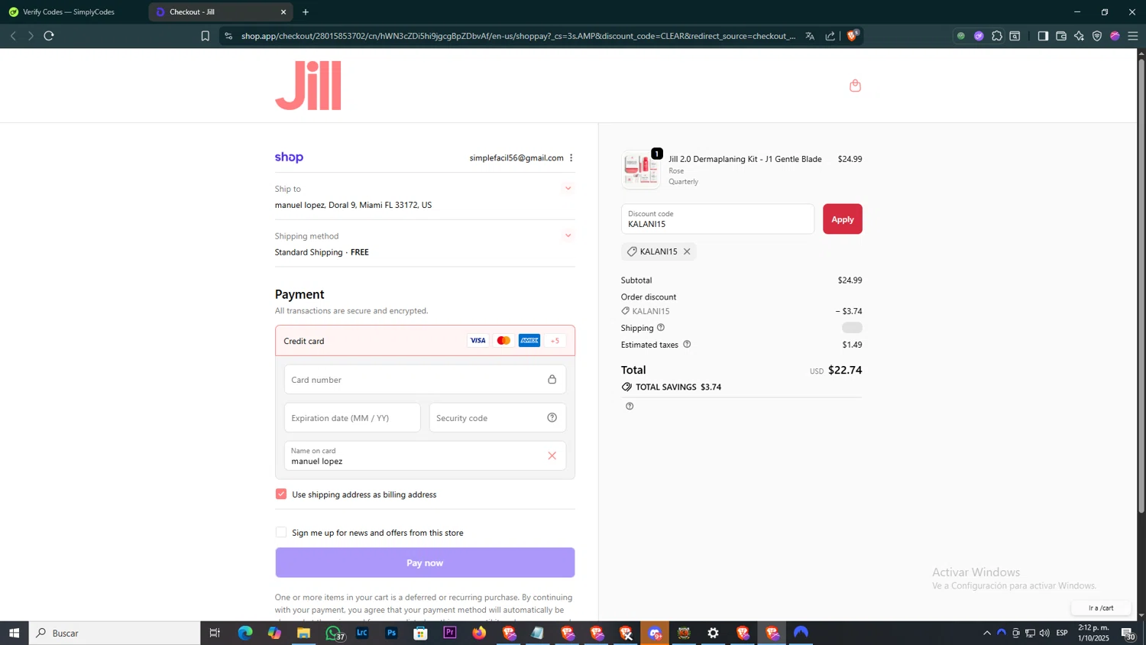Click the info icon below total savings
Image resolution: width=1146 pixels, height=645 pixels.
[x=630, y=406]
